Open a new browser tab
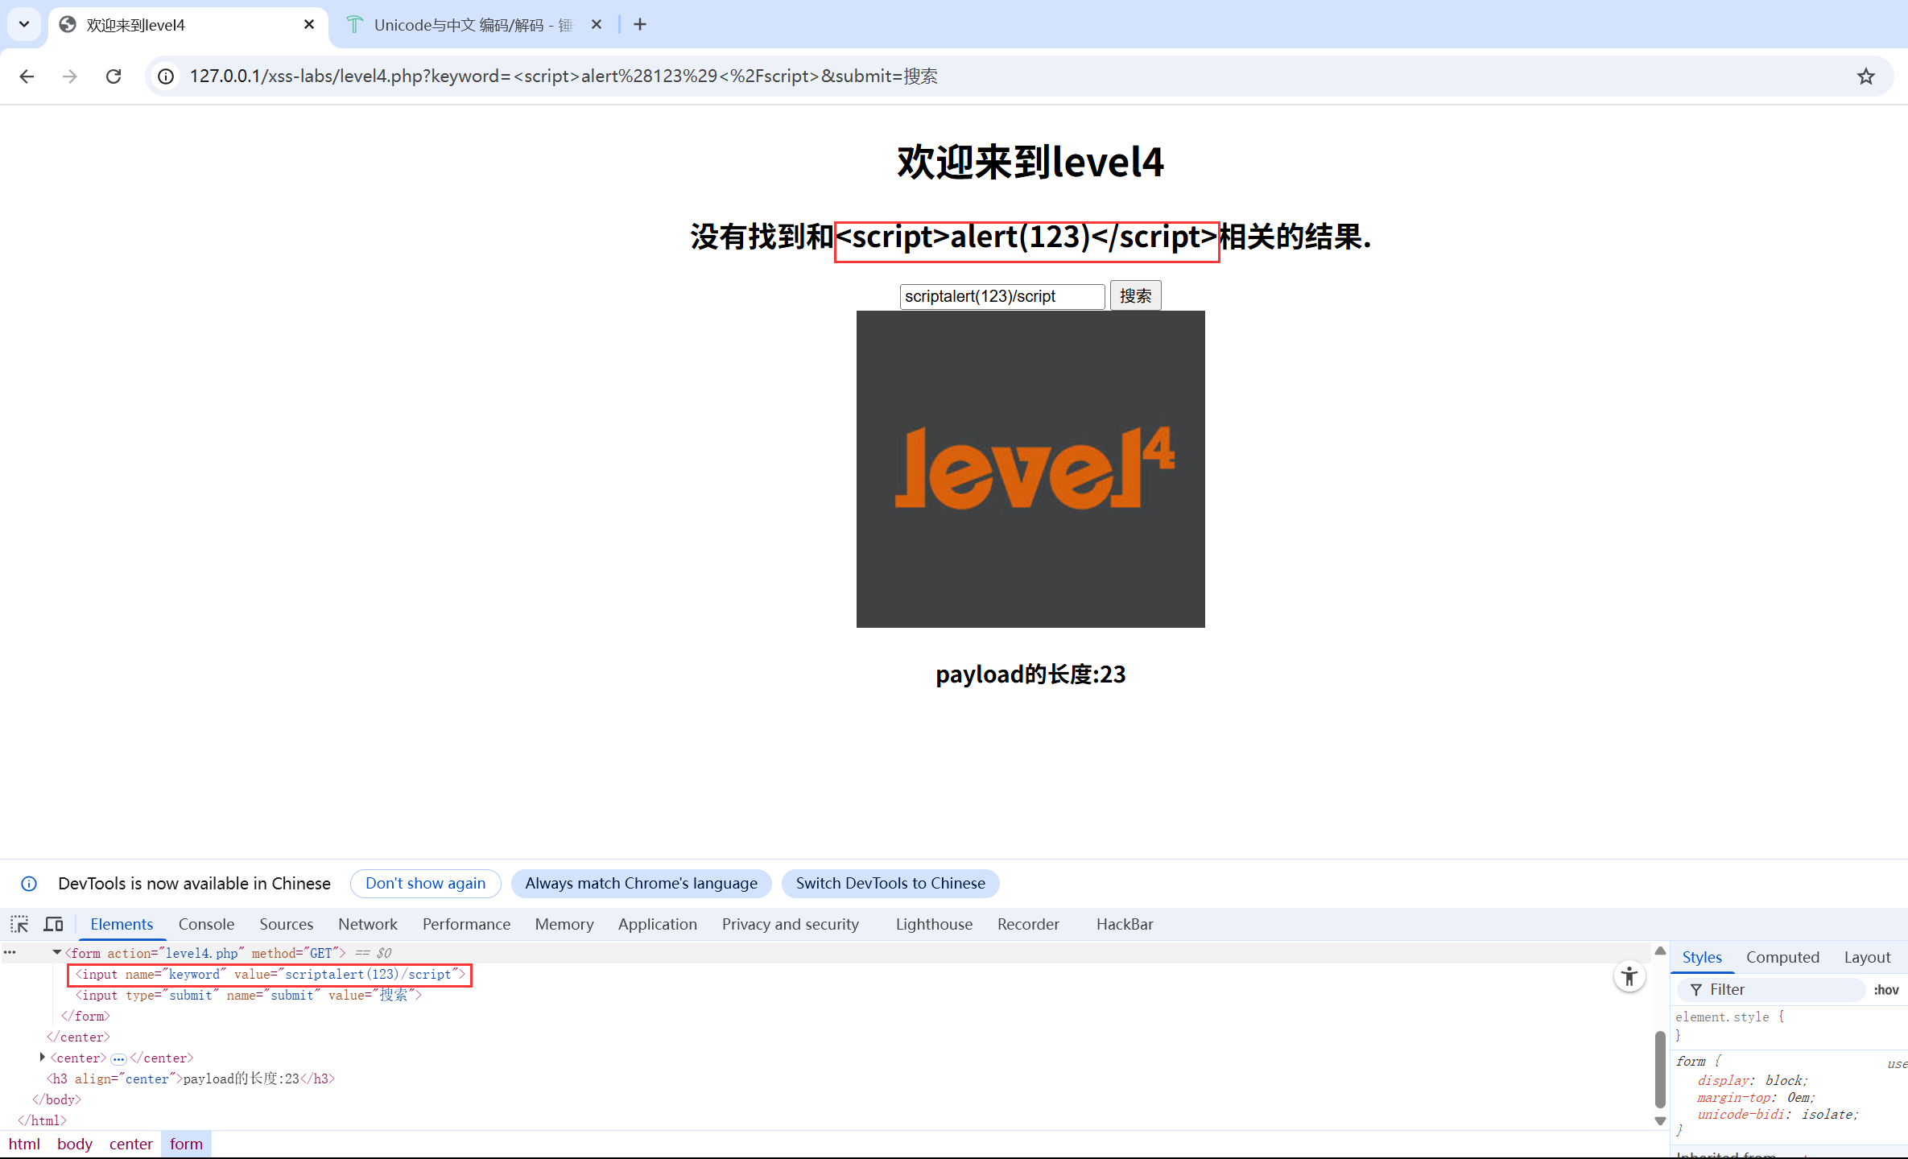This screenshot has height=1159, width=1908. point(640,25)
